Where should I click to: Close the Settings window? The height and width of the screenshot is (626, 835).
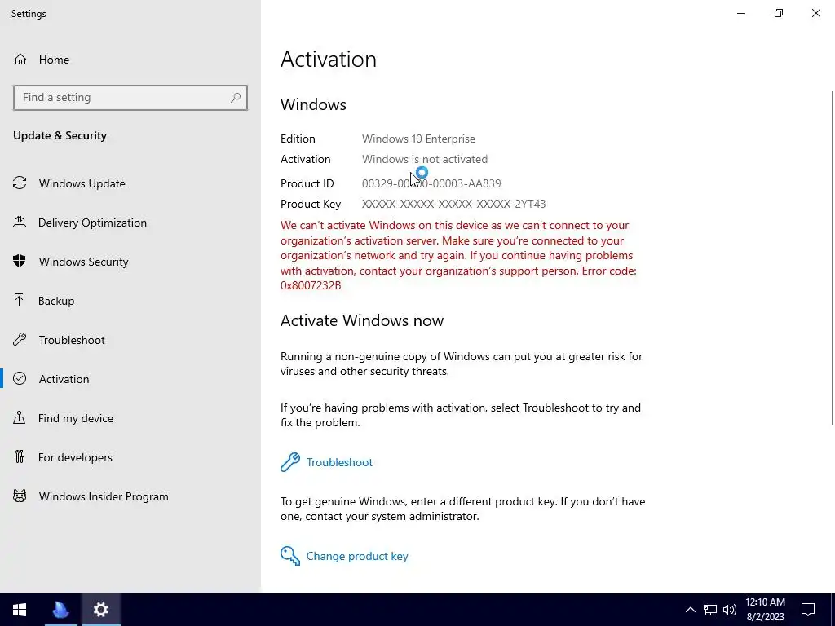click(x=815, y=13)
